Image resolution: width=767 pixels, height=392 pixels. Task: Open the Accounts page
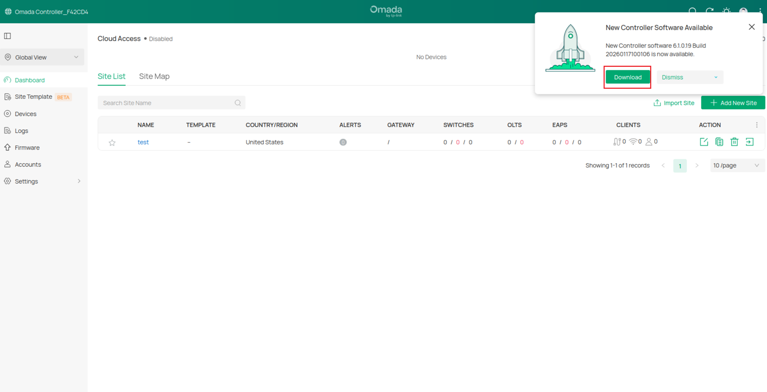point(28,164)
